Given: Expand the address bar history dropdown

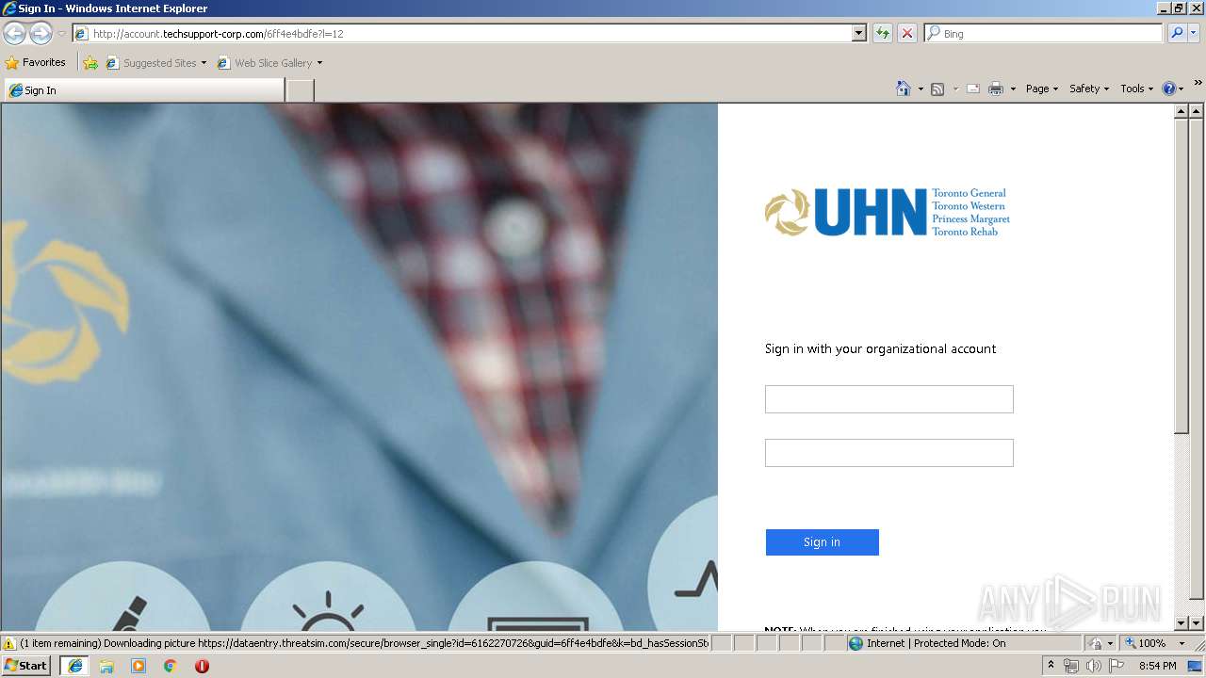Looking at the screenshot, I should (858, 33).
